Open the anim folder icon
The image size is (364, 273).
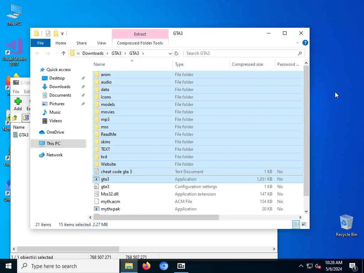(97, 75)
